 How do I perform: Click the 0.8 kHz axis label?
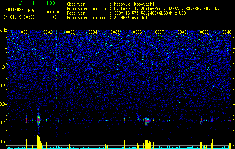(x=3, y=104)
